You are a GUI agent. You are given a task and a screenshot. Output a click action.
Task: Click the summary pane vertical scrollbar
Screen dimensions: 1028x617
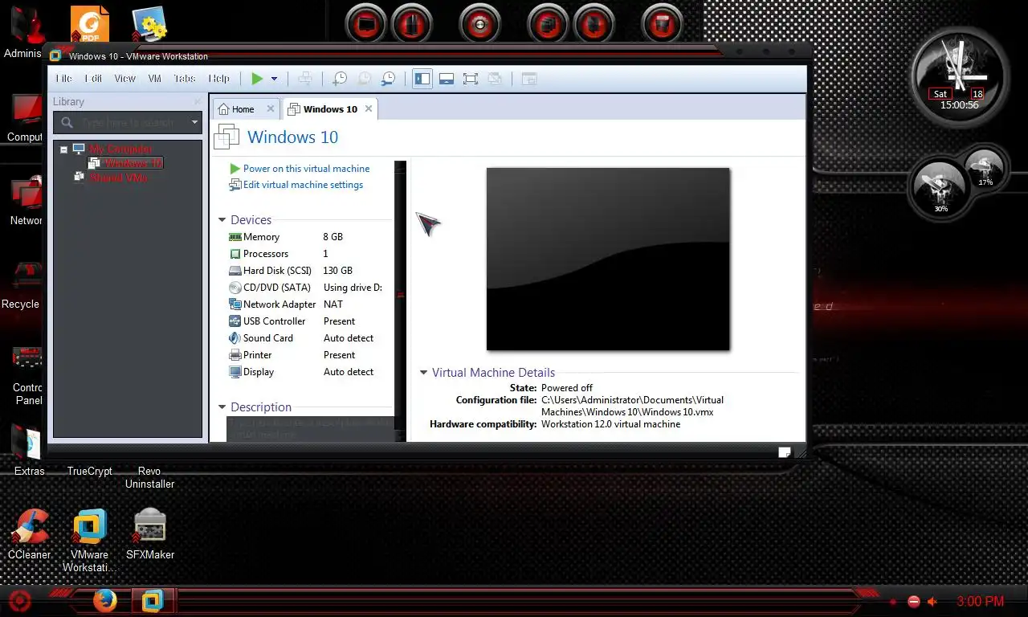pos(400,300)
